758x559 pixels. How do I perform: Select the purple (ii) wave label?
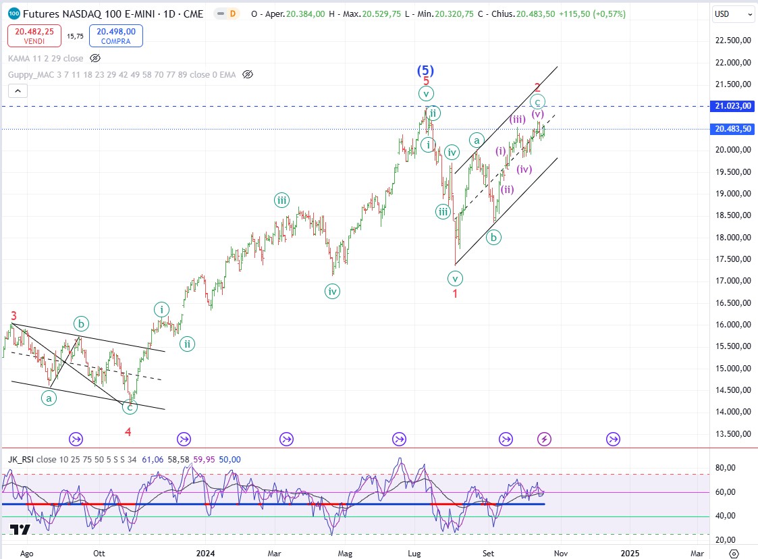507,189
